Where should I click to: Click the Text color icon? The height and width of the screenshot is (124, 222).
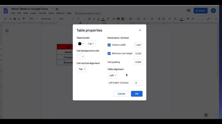coord(103,19)
